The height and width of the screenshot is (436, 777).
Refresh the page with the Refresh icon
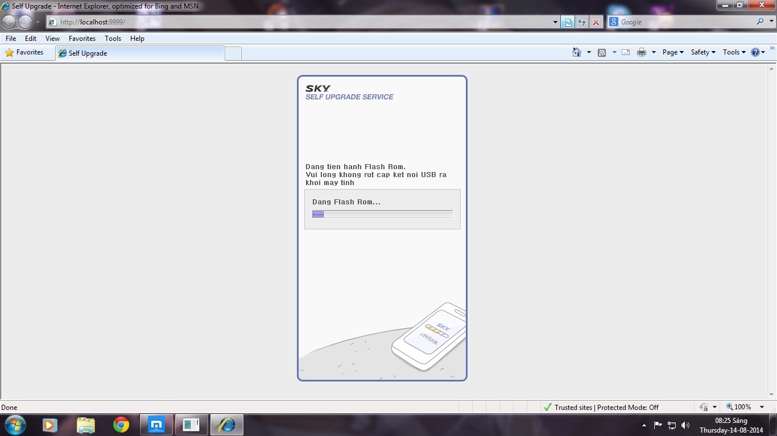click(582, 22)
